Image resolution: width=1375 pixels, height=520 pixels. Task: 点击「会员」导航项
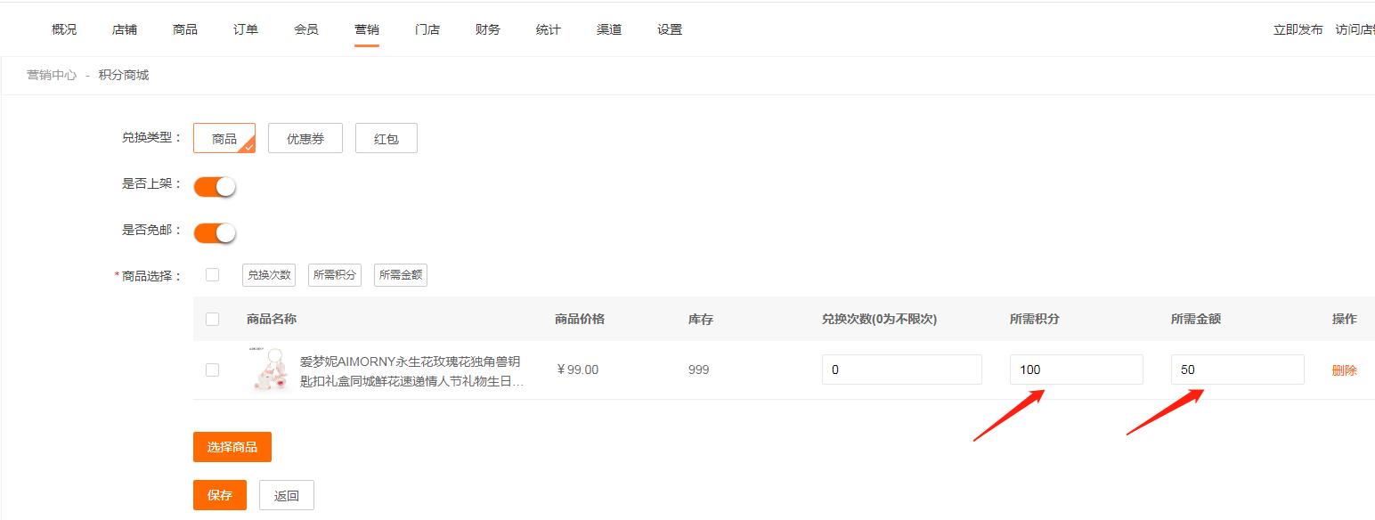[305, 28]
